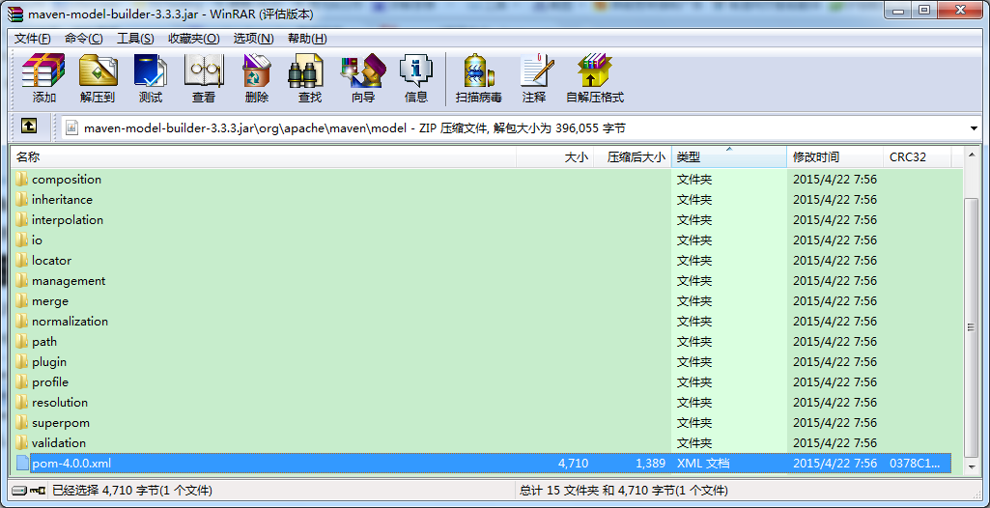Screen dimensions: 990x508
Task: Minimize the WinRAR window
Action: pos(898,11)
